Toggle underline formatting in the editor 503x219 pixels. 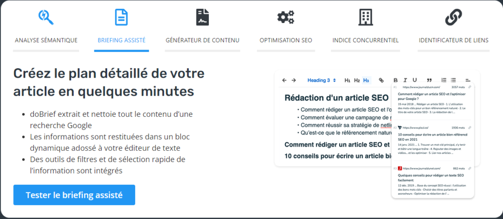click(415, 80)
